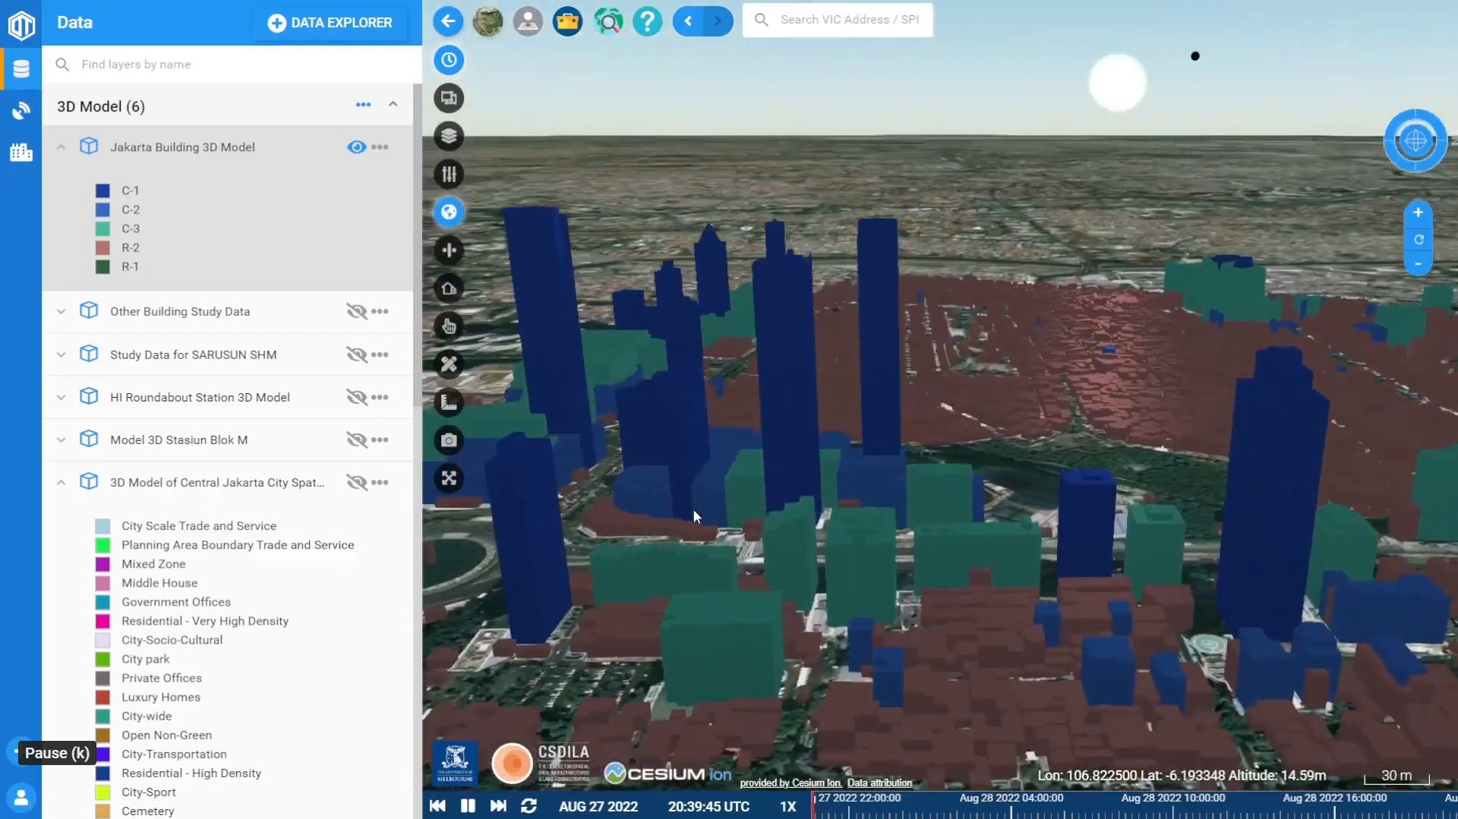The image size is (1458, 819).
Task: Show the Other Building Study Data layer
Action: pyautogui.click(x=356, y=311)
